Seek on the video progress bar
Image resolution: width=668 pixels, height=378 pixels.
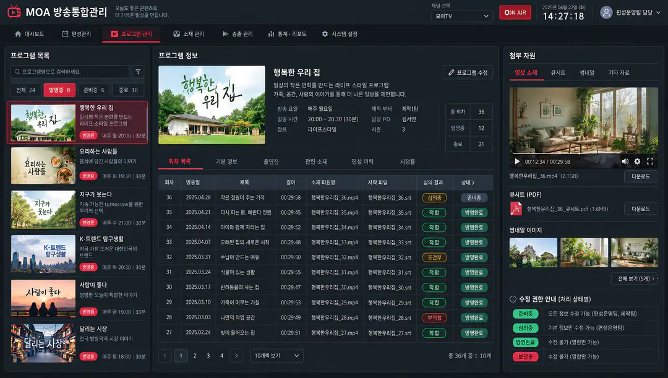(584, 153)
